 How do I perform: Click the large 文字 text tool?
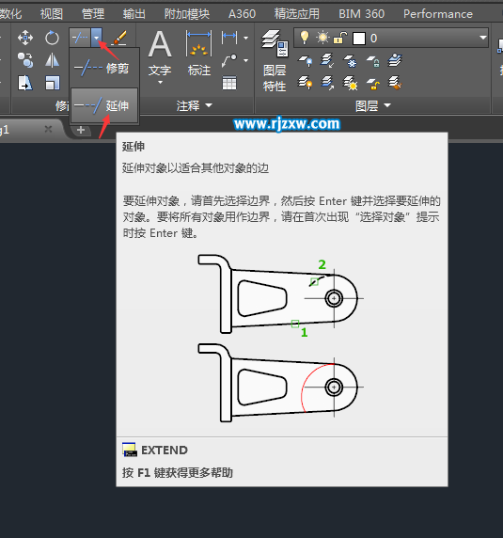click(160, 53)
